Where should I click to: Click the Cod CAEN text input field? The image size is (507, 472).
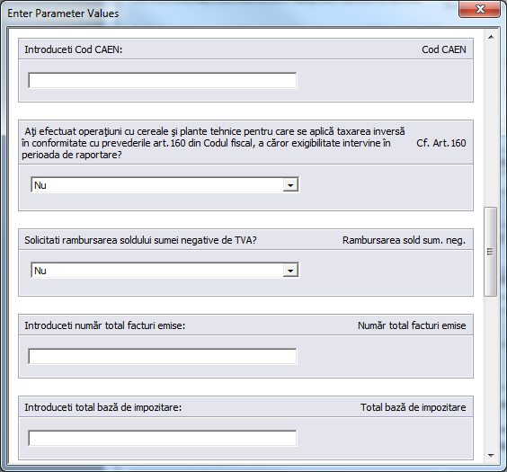tap(163, 80)
